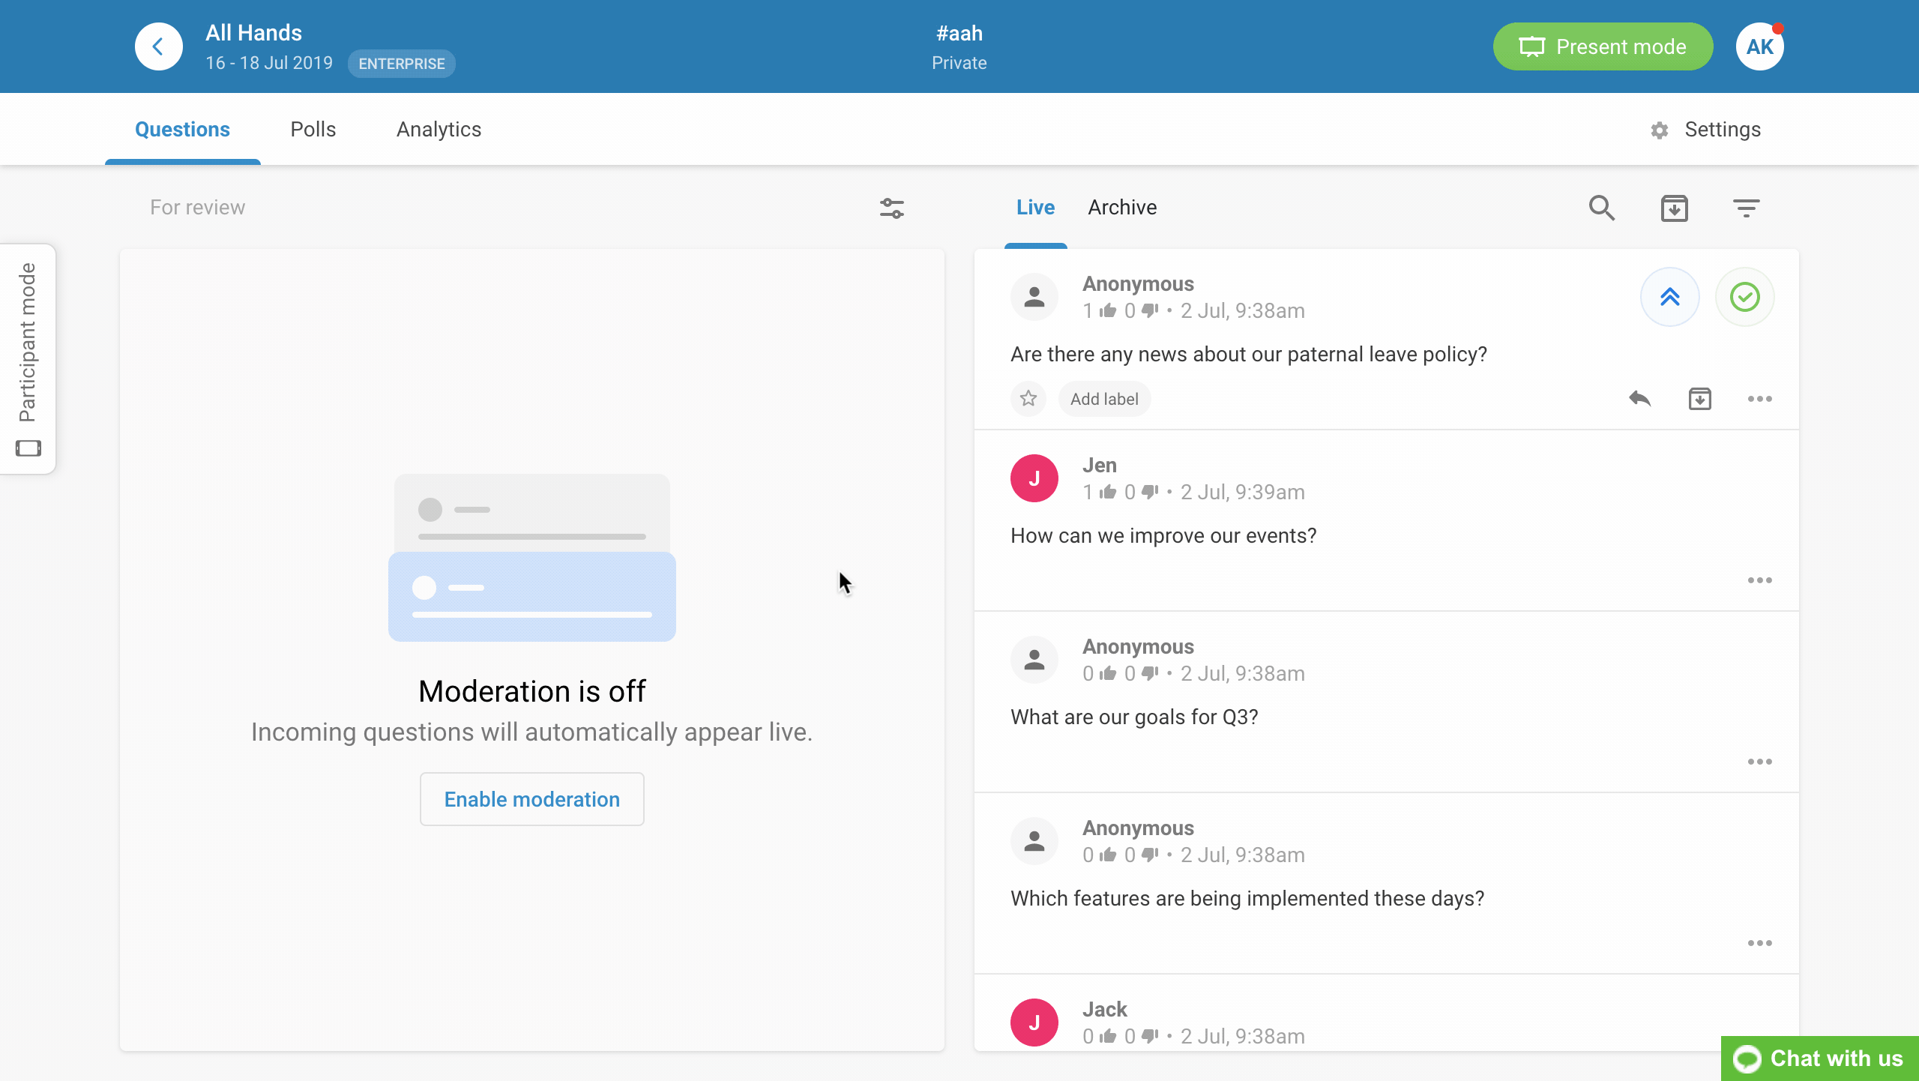Screen dimensions: 1919x1081
Task: Open more options for paternal leave question
Action: [1760, 399]
